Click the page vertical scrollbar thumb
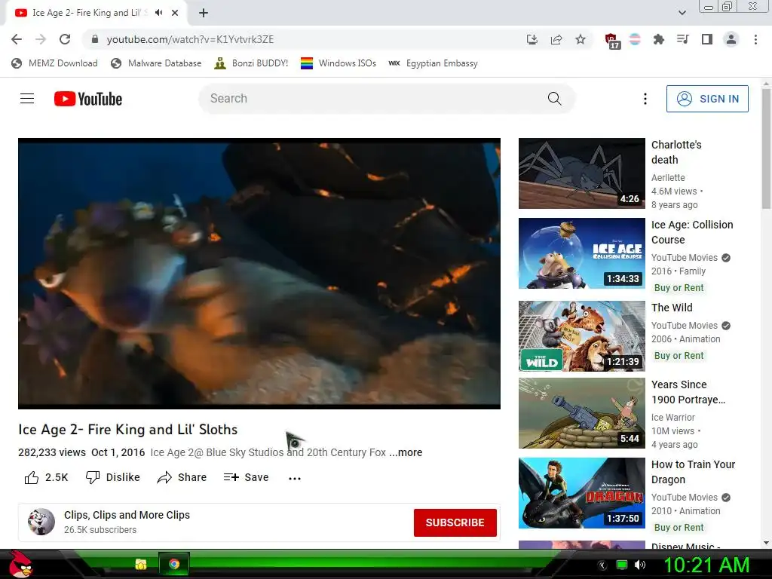This screenshot has width=772, height=579. [x=766, y=149]
